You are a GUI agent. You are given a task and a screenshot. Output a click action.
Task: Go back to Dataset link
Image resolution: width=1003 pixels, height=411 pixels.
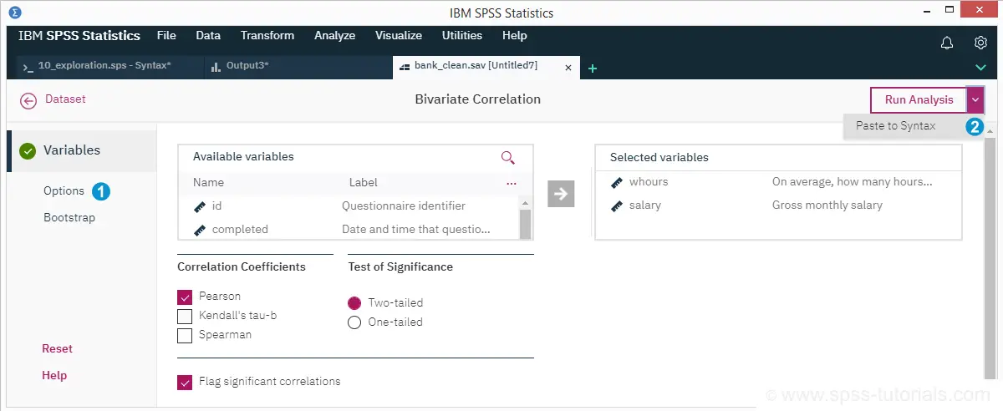(x=65, y=99)
